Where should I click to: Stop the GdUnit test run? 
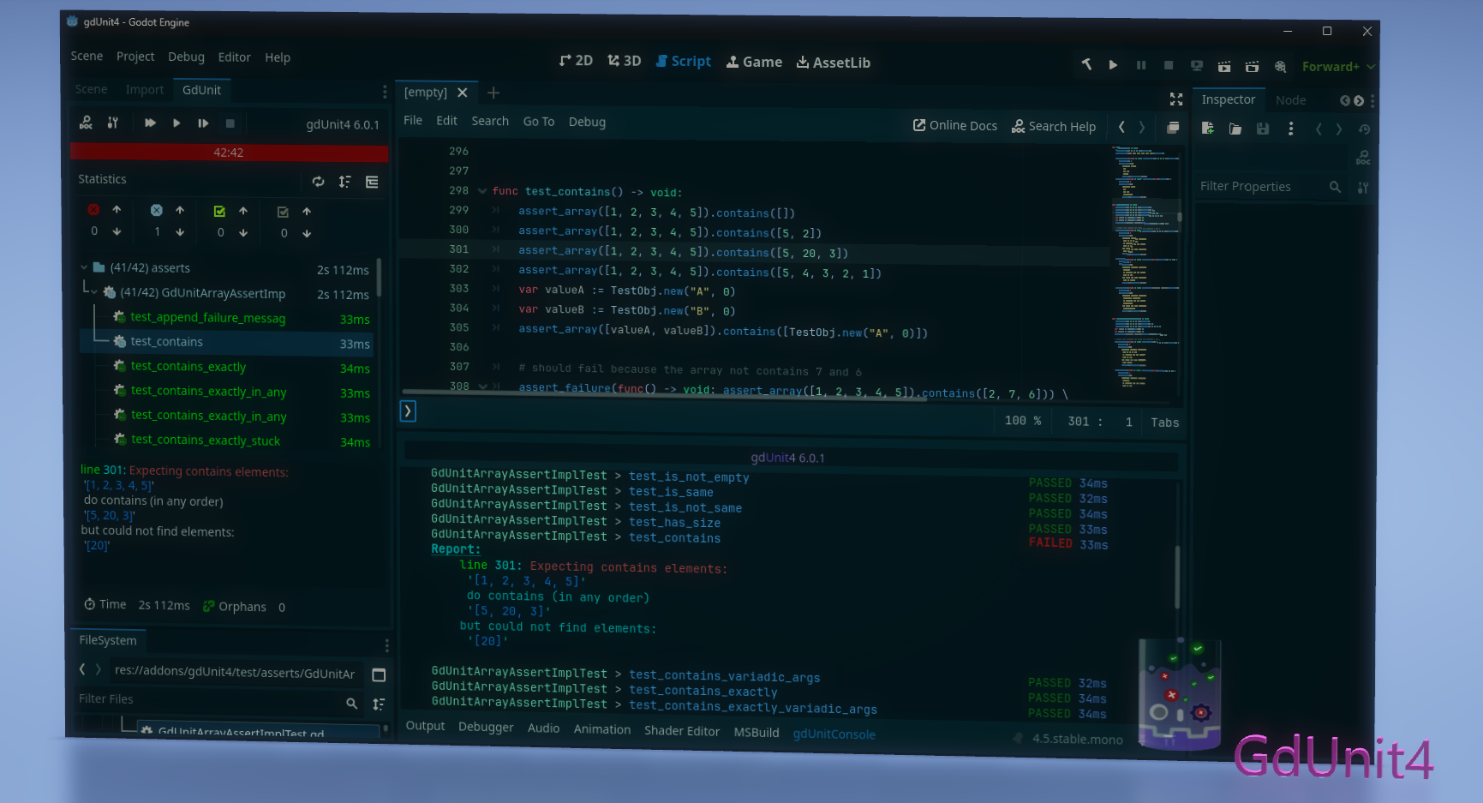230,123
